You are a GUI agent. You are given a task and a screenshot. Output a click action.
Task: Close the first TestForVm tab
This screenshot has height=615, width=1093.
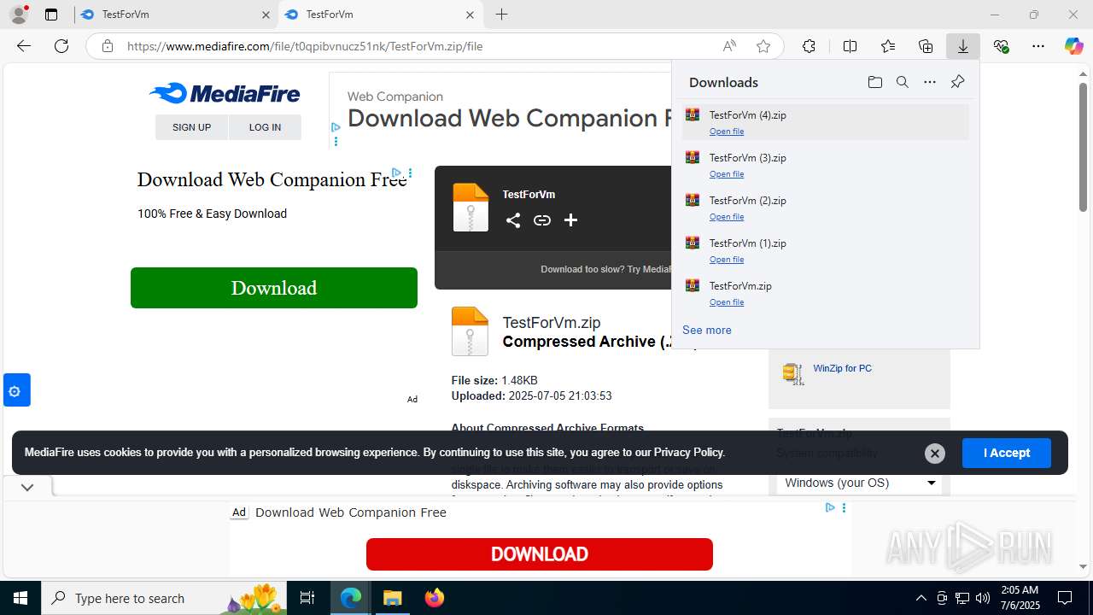coord(266,15)
